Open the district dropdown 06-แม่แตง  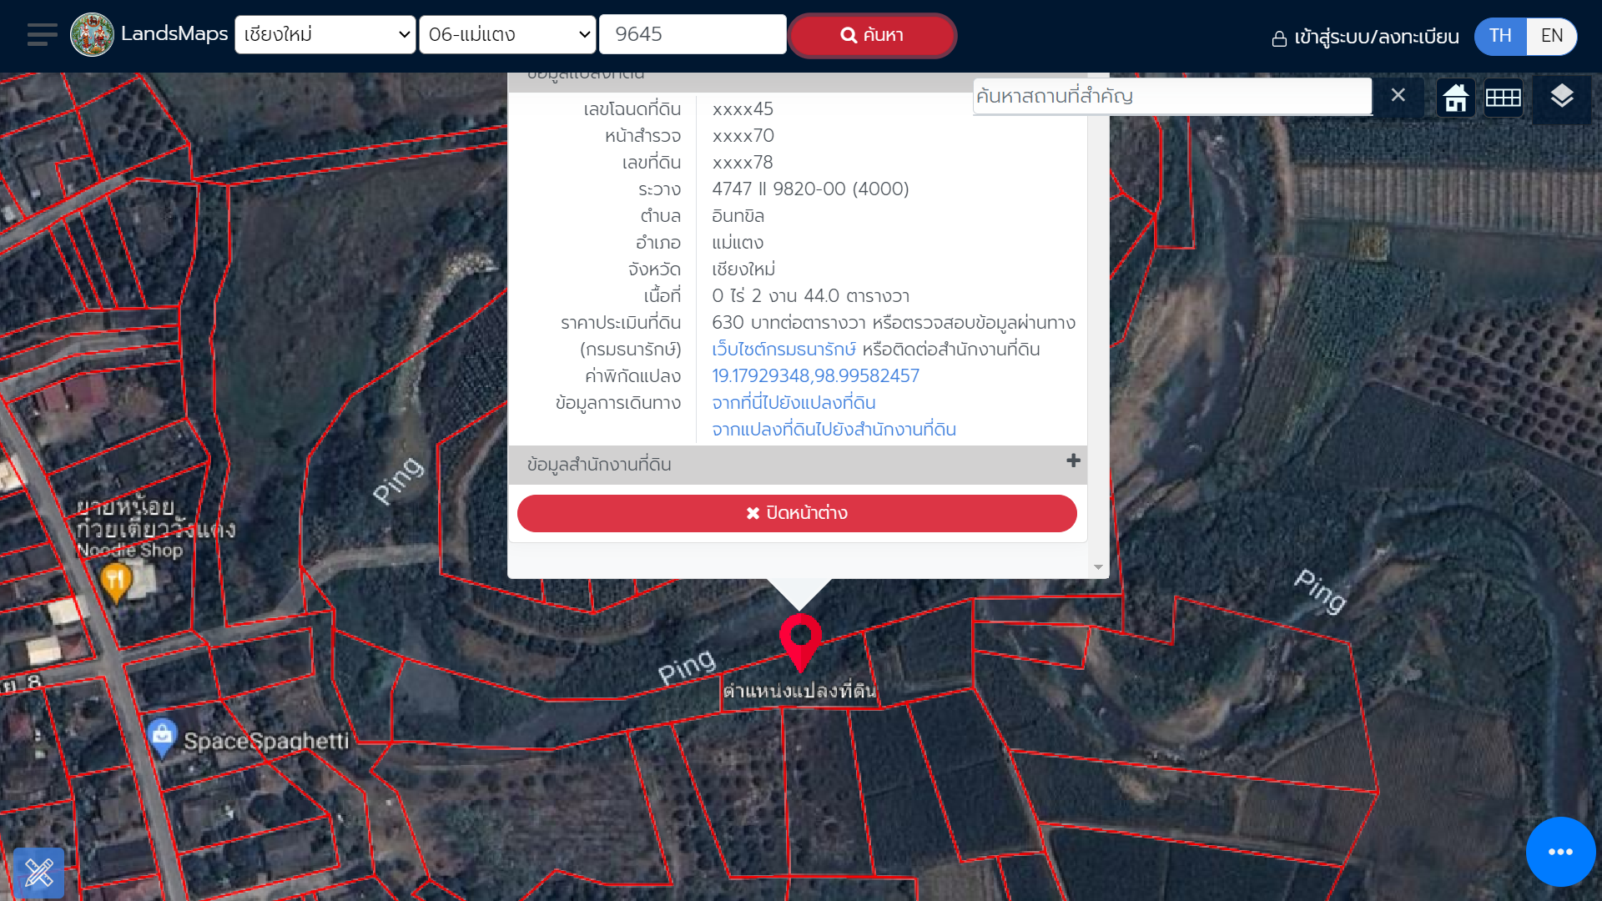[507, 35]
